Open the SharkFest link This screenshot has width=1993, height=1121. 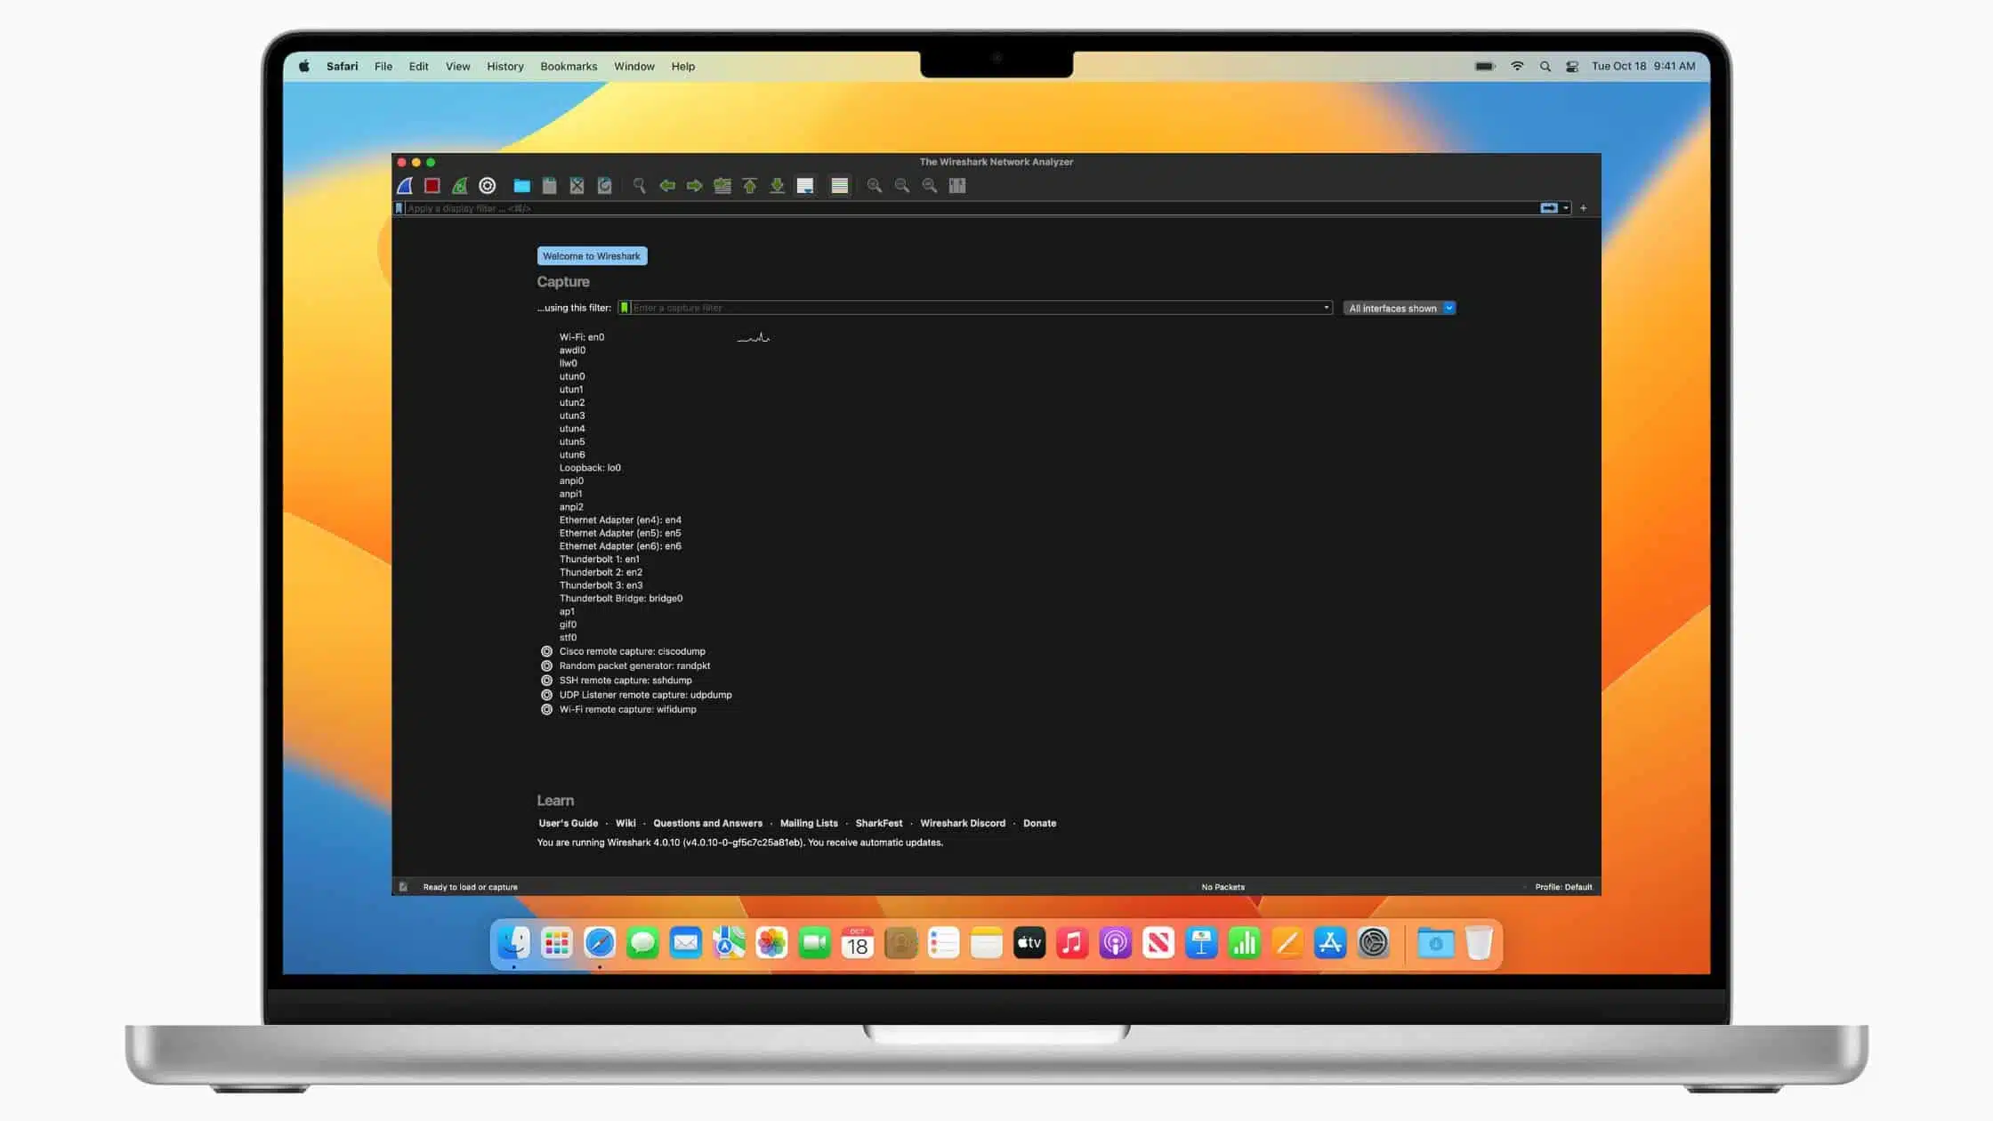879,824
